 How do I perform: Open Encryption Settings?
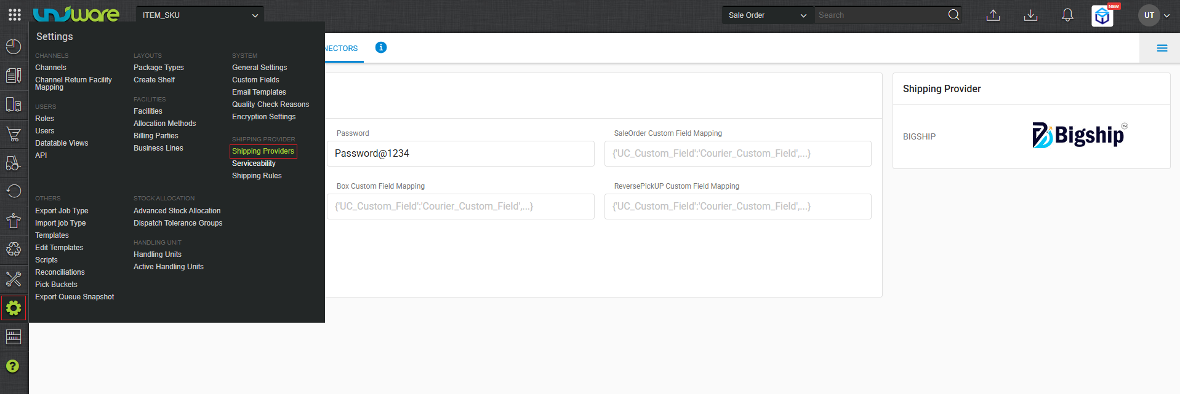pos(263,117)
